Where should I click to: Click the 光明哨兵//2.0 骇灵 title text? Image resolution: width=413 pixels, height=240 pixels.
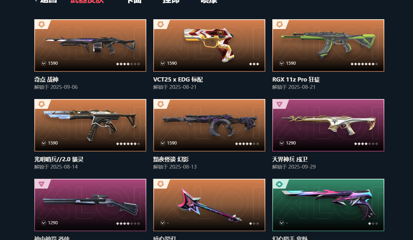coord(59,159)
